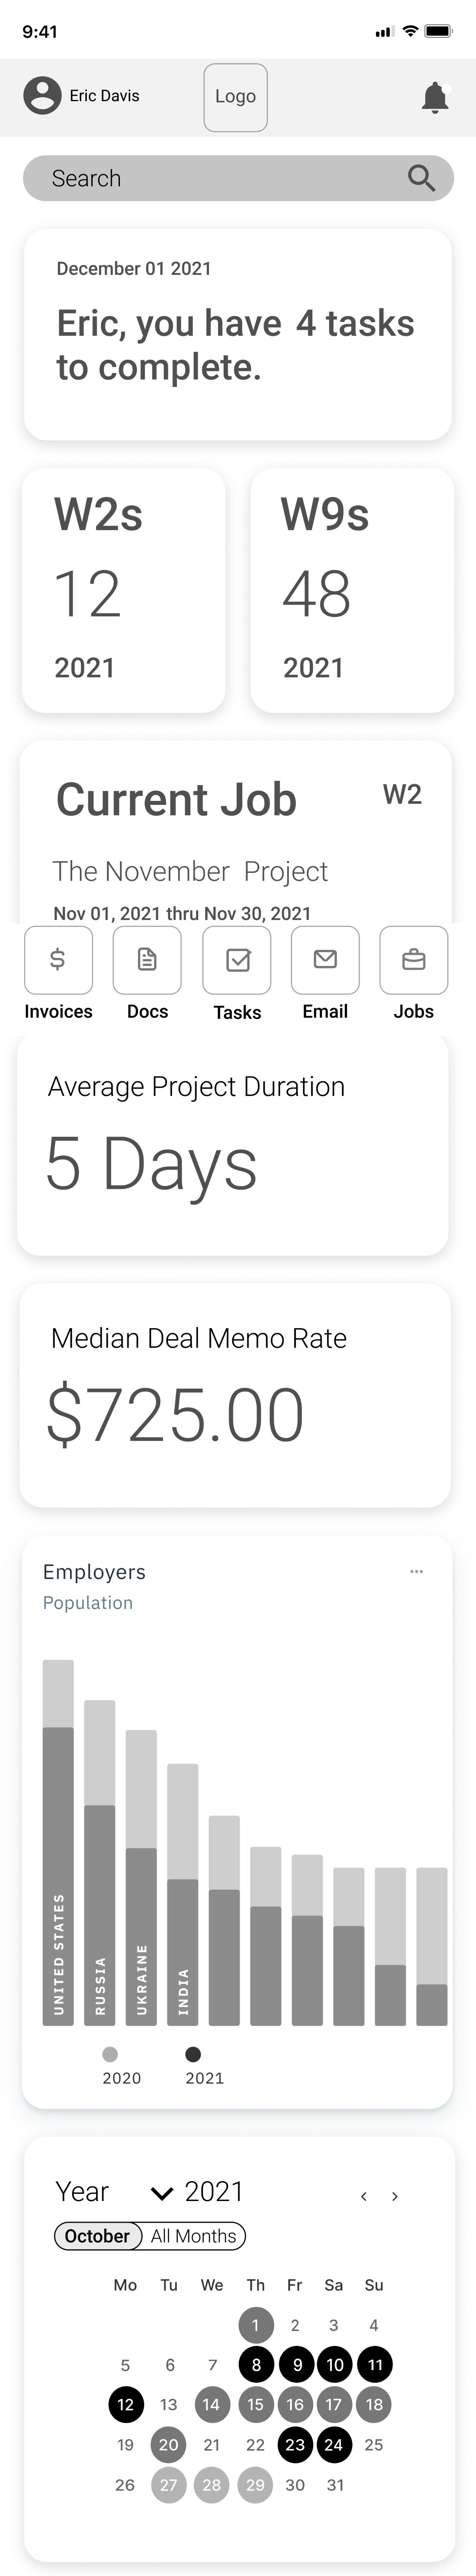Select October 23 on calendar
Image resolution: width=476 pixels, height=2576 pixels.
coord(295,2444)
